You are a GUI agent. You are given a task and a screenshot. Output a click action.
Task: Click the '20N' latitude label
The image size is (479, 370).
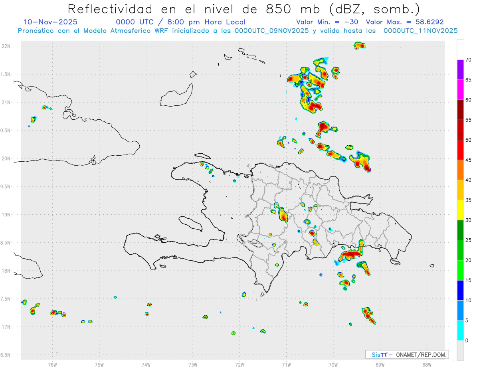click(x=6, y=158)
